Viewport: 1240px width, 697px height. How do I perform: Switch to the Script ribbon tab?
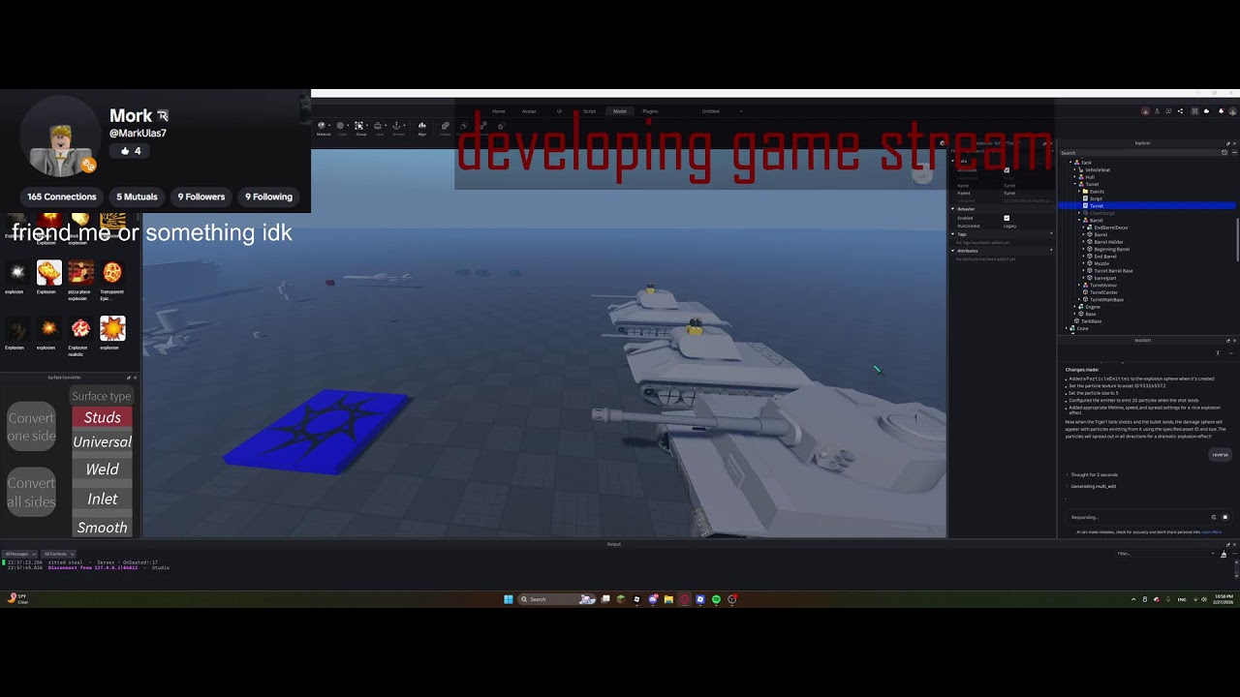click(x=589, y=111)
